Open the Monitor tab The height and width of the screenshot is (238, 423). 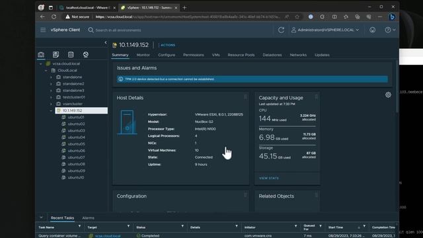[143, 55]
